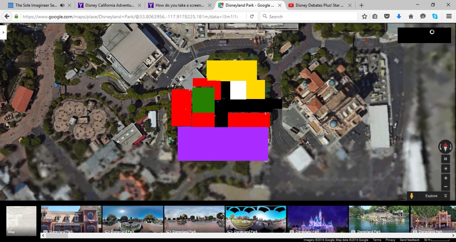The height and width of the screenshot is (242, 456).
Task: Open the fisheye panorama thumbnail with blue sky
Action: (x=256, y=219)
